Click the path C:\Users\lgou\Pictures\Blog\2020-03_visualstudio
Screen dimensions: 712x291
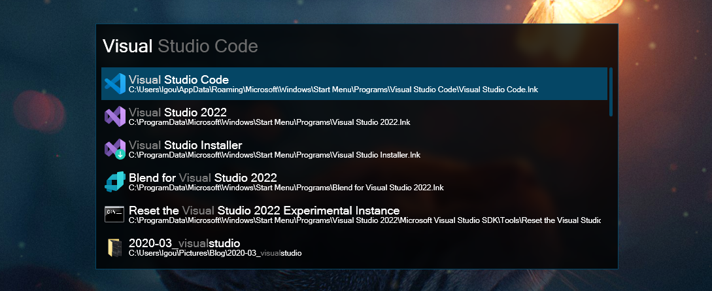click(215, 253)
